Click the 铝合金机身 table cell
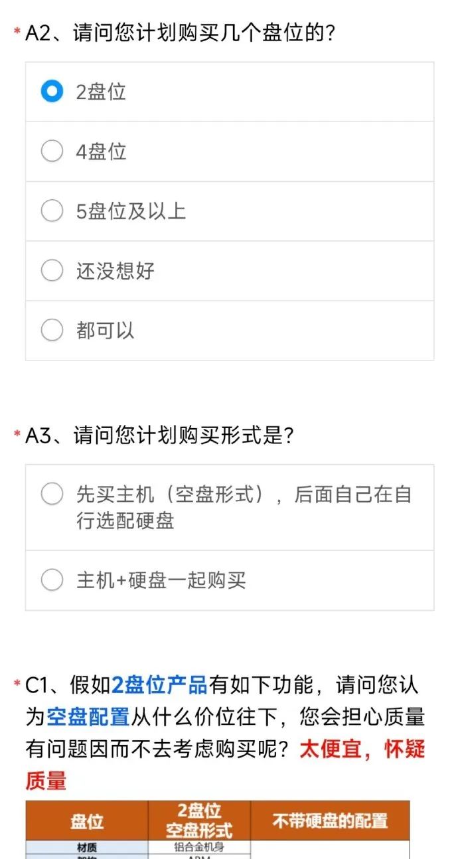 pyautogui.click(x=199, y=847)
